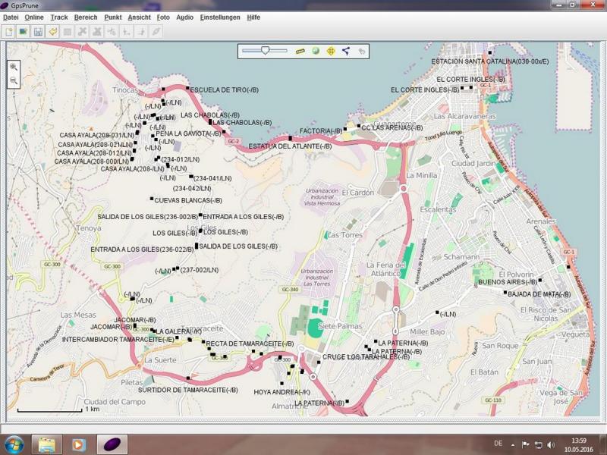Click the edit point toolbar icon
Image resolution: width=607 pixels, height=455 pixels.
68,31
